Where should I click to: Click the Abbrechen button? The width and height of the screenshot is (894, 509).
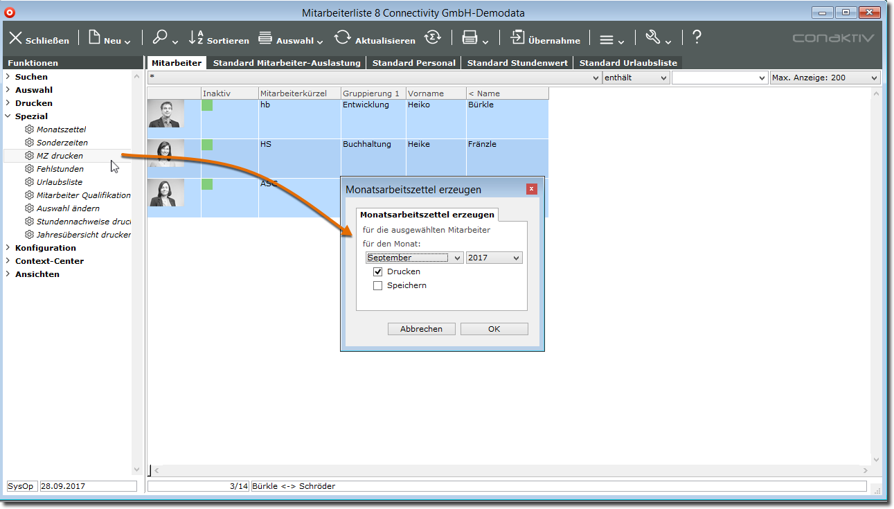tap(421, 329)
